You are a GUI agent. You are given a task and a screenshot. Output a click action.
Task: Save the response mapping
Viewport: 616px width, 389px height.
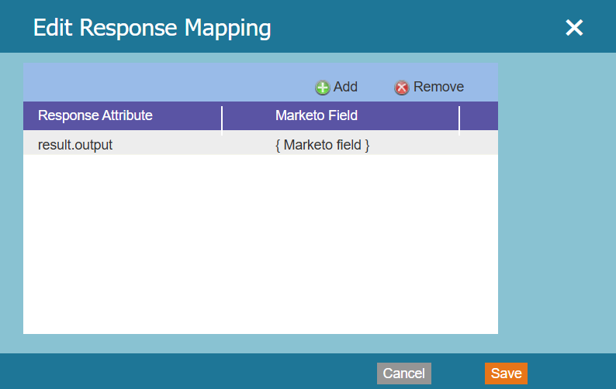506,374
